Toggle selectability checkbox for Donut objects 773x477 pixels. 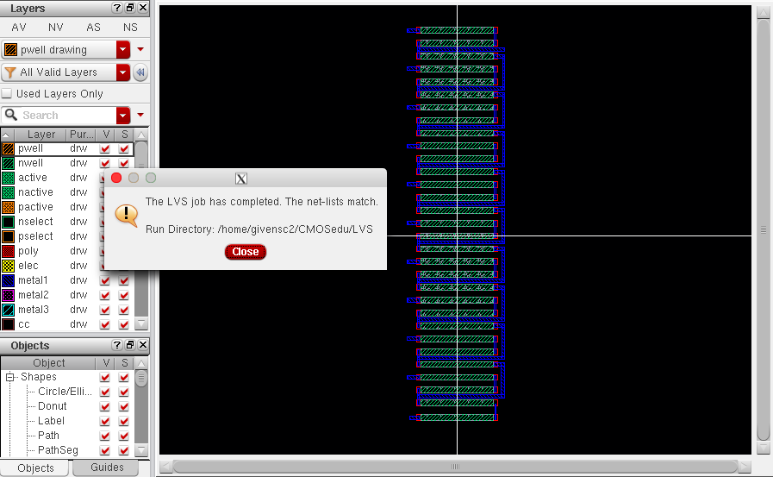[x=124, y=406]
